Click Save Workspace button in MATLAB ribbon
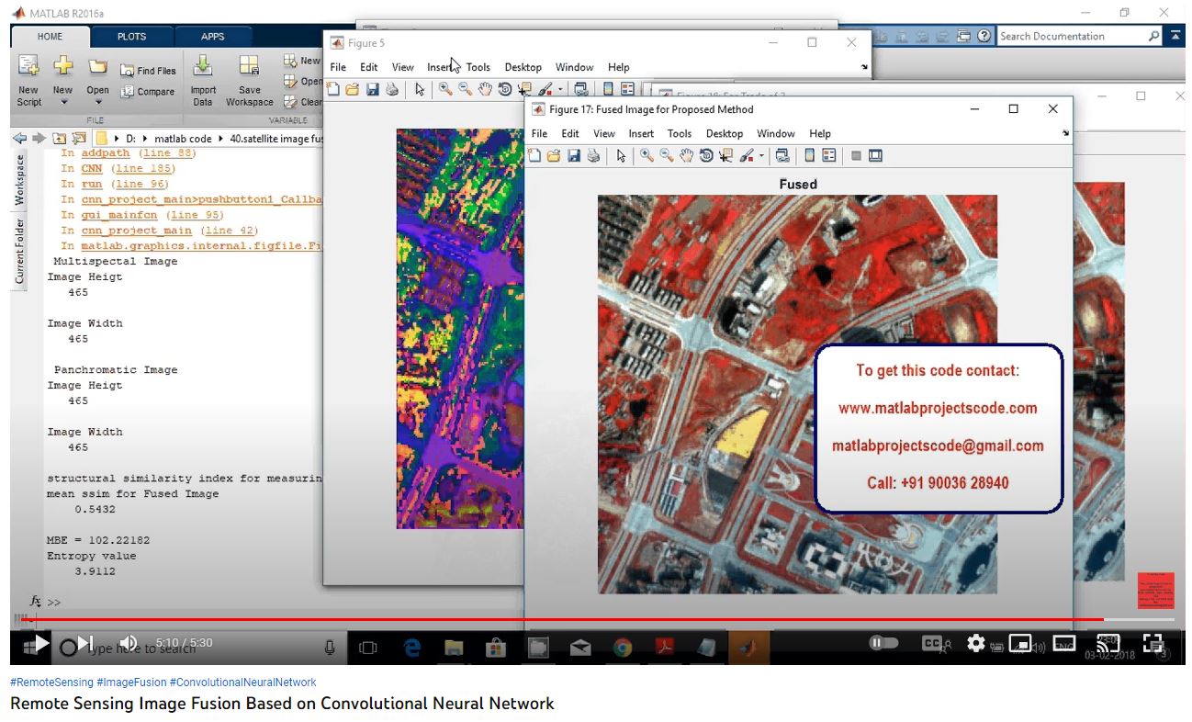 point(249,80)
